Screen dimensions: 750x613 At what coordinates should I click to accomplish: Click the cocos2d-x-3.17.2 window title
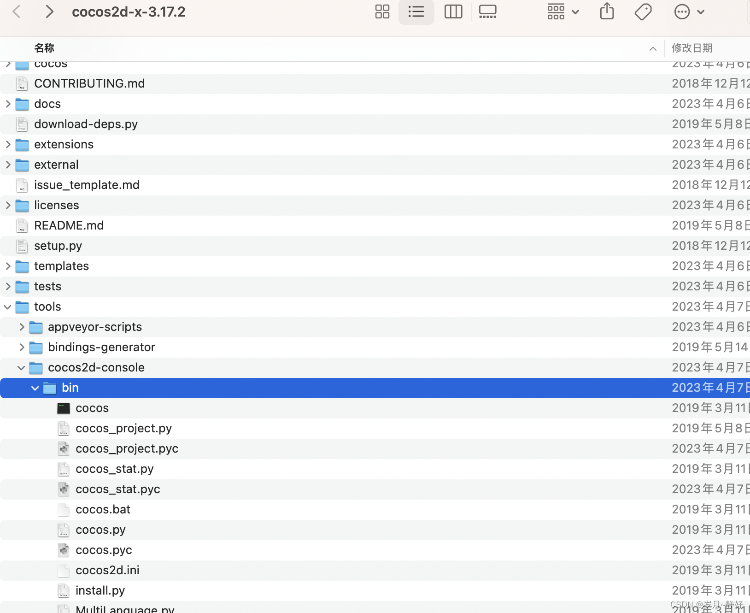point(129,12)
